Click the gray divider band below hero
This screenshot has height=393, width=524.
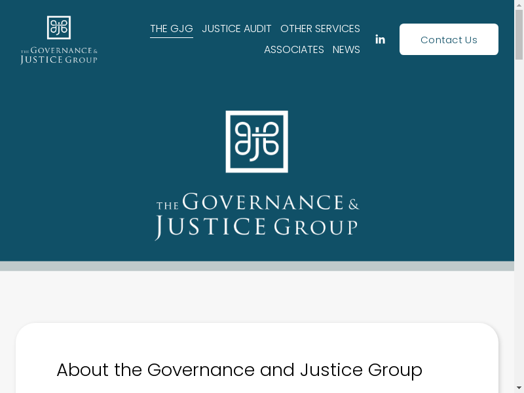coord(257,266)
